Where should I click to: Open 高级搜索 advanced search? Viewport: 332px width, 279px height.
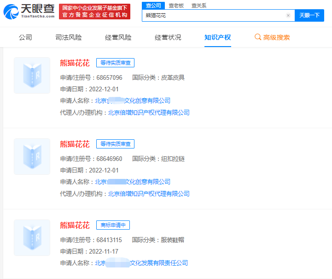(x=272, y=37)
